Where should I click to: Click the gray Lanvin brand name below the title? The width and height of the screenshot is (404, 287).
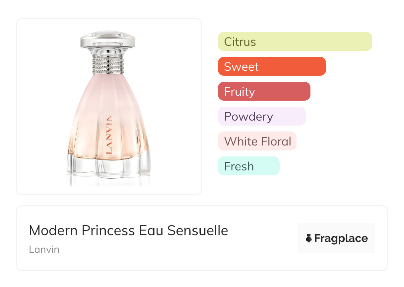click(44, 249)
